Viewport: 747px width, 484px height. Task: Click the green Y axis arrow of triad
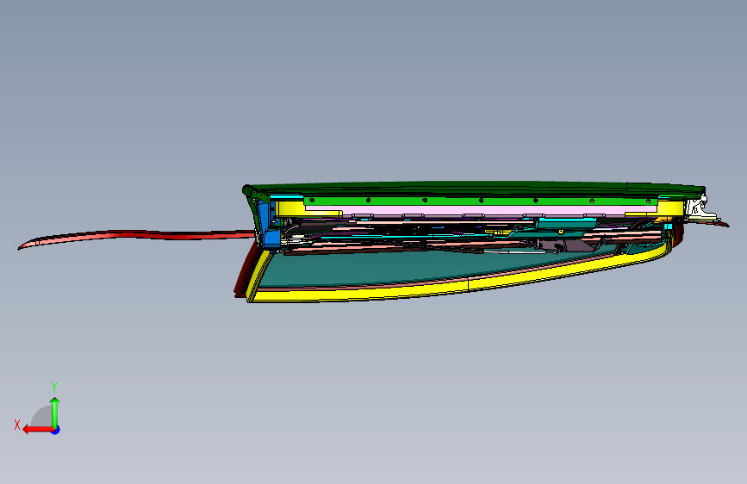point(55,413)
